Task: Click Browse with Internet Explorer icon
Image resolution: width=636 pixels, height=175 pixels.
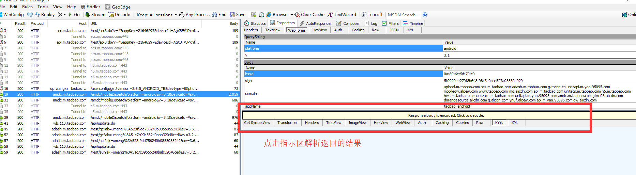Action: 277,15
